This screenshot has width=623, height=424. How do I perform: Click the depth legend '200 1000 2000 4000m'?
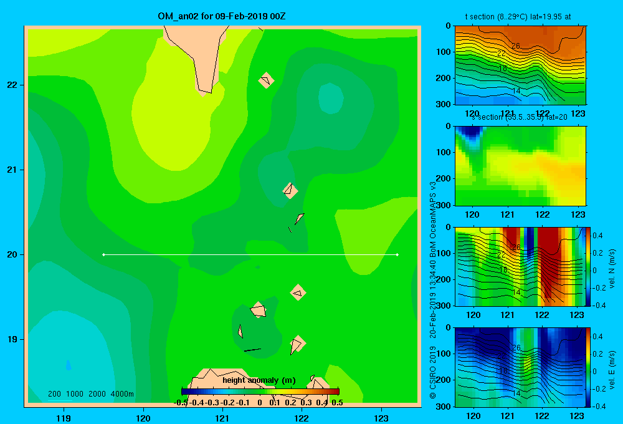tap(90, 394)
